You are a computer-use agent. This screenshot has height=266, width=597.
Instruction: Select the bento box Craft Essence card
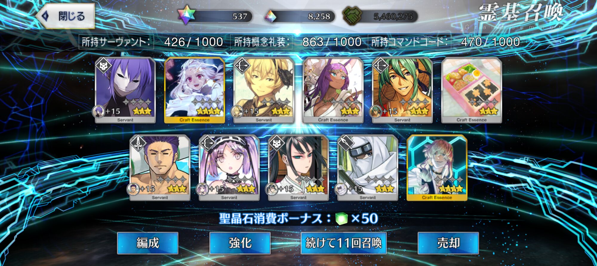[x=472, y=90]
